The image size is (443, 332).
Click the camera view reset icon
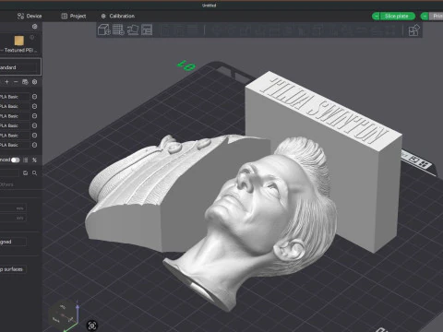(92, 326)
